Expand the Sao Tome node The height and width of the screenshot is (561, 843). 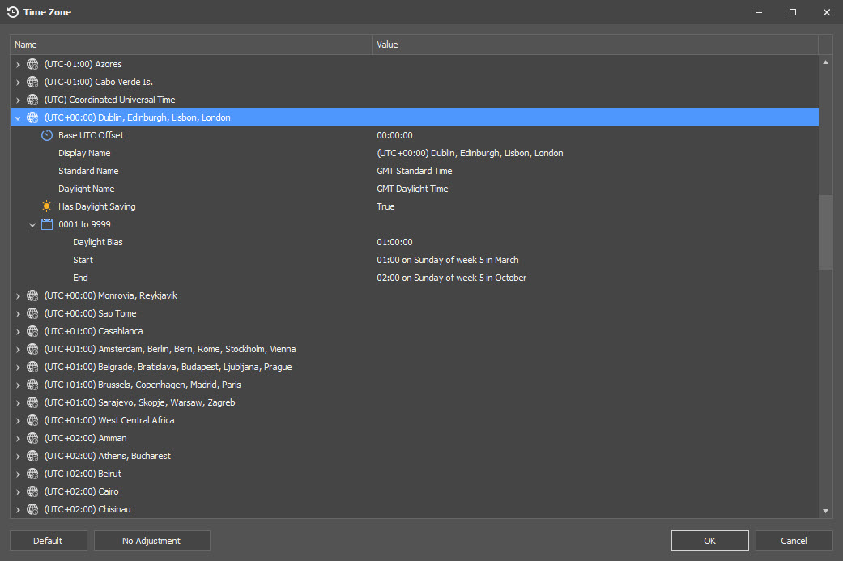click(x=18, y=314)
